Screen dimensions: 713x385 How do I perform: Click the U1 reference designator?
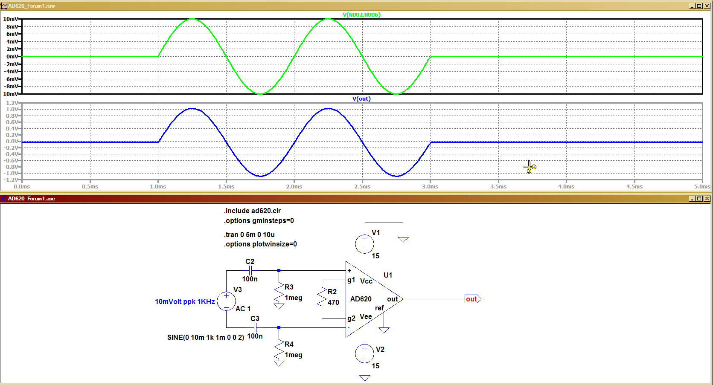pos(388,275)
